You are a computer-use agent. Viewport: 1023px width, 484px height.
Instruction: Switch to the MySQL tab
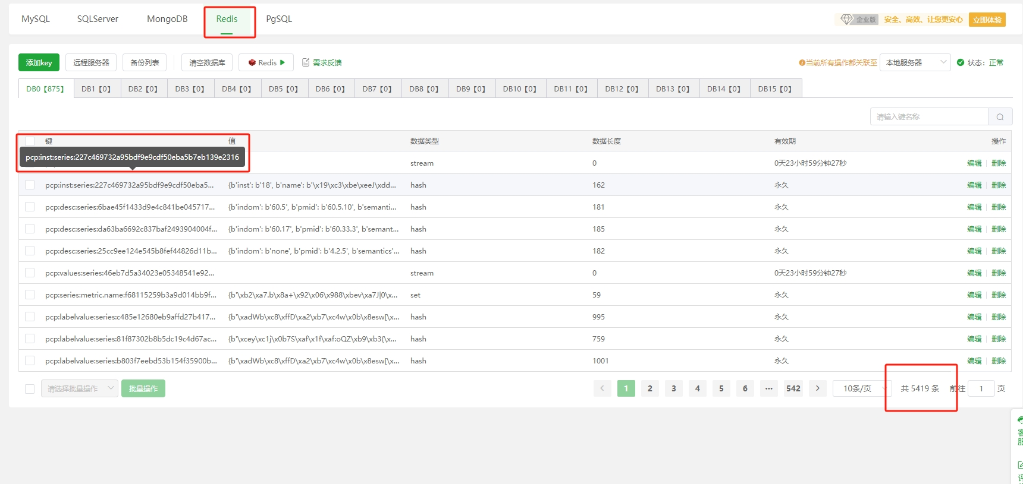point(36,19)
